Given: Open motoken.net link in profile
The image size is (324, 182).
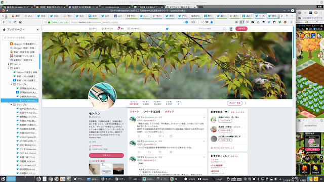Looking at the screenshot, I should [x=97, y=146].
